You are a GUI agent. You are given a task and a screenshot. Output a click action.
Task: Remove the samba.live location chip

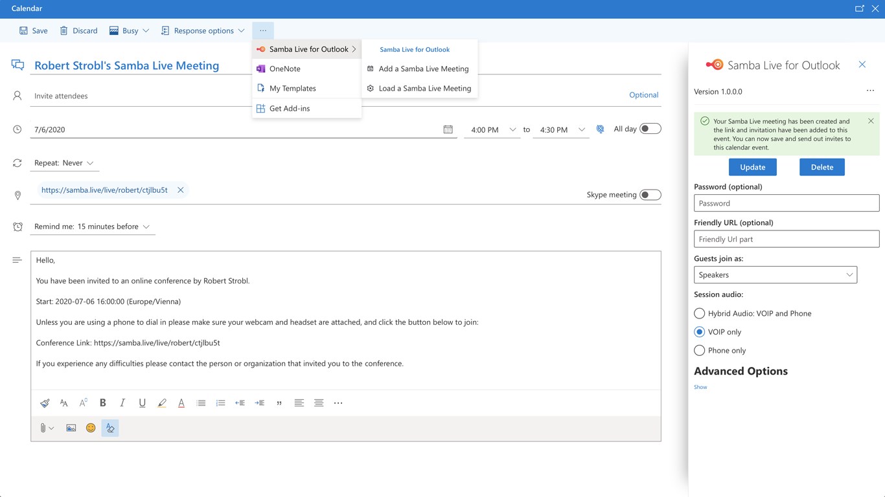point(181,190)
